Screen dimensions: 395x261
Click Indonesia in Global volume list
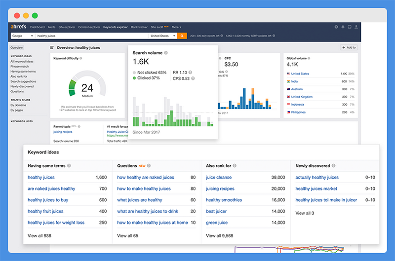point(298,105)
